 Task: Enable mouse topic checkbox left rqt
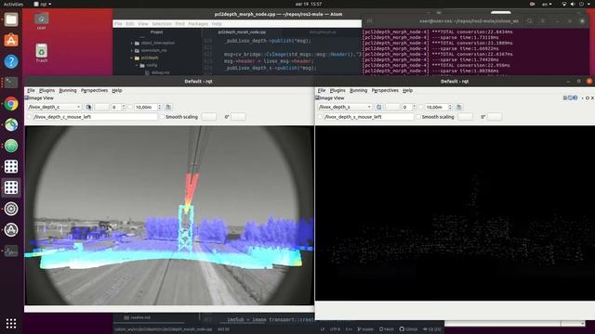[29, 117]
